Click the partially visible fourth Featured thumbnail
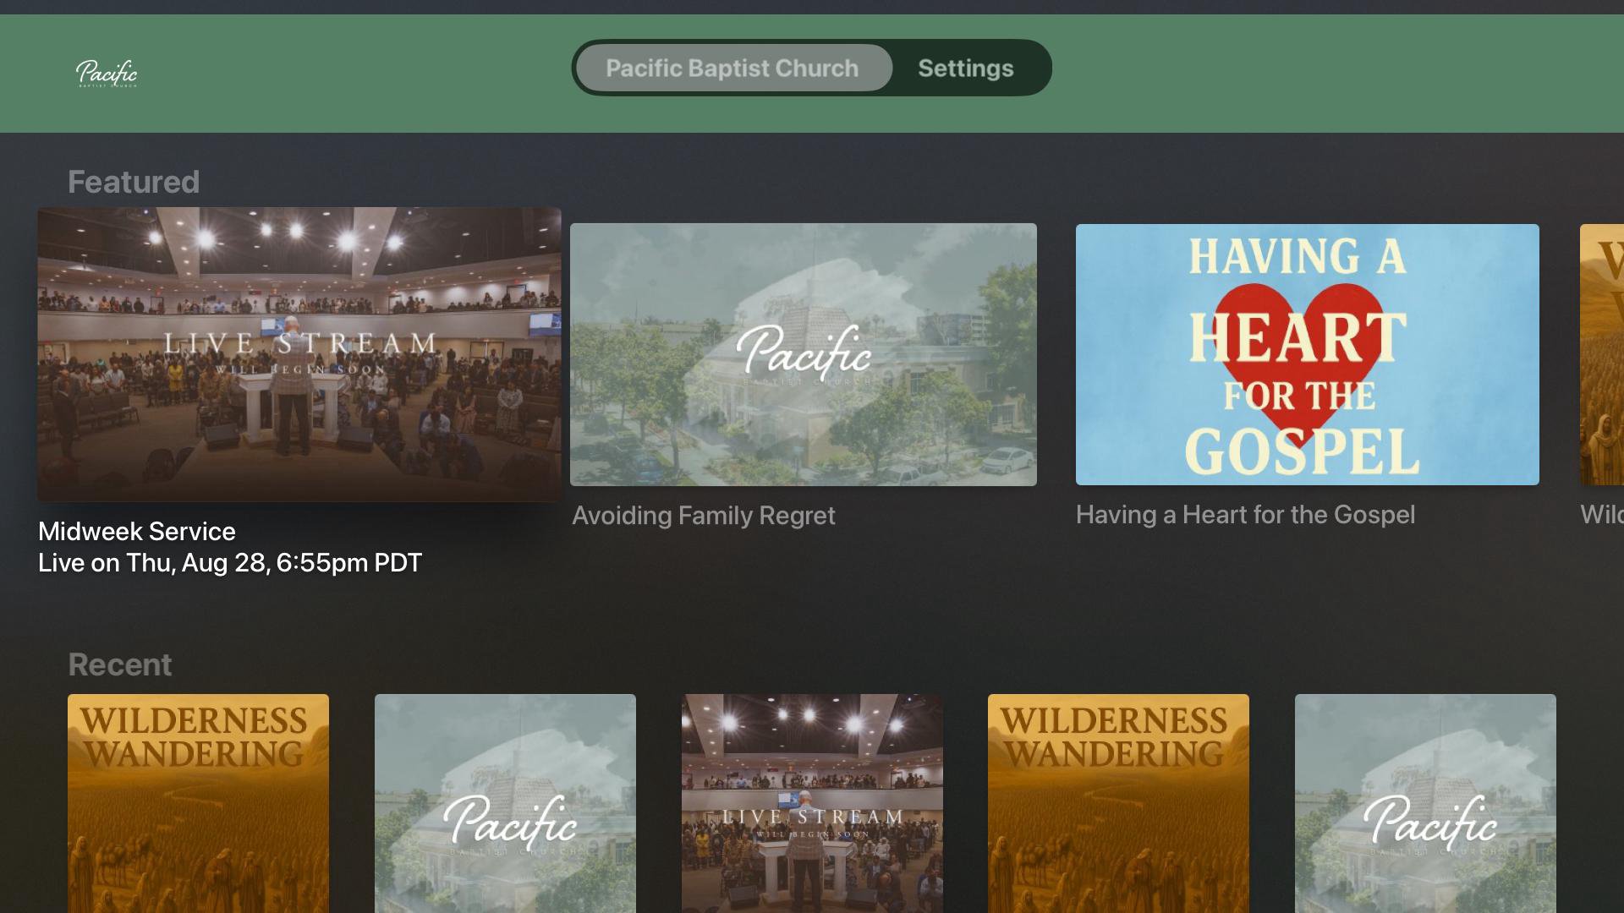Viewport: 1624px width, 913px height. [1602, 354]
